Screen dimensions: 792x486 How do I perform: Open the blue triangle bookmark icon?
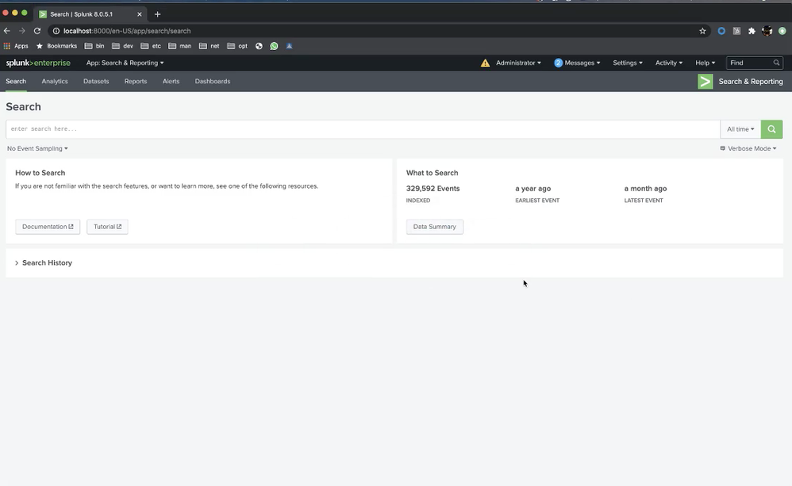(x=289, y=46)
